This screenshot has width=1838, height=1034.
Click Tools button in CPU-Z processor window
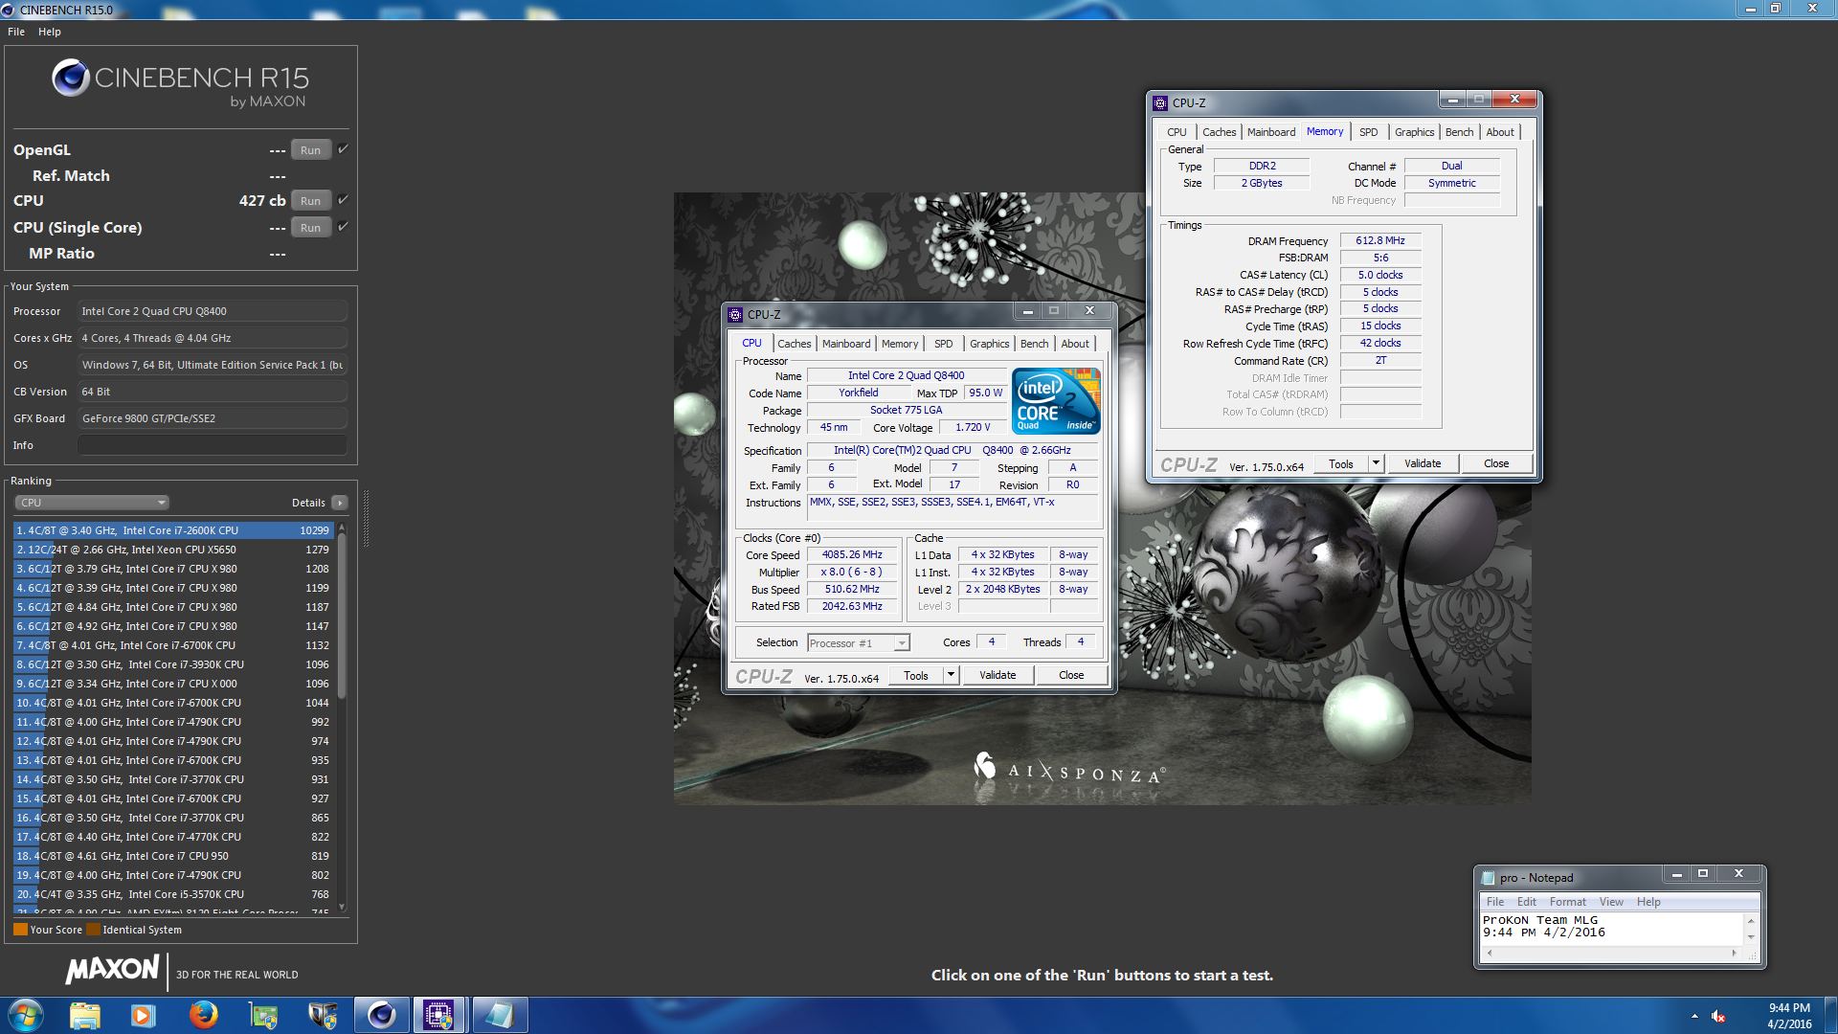coord(916,675)
